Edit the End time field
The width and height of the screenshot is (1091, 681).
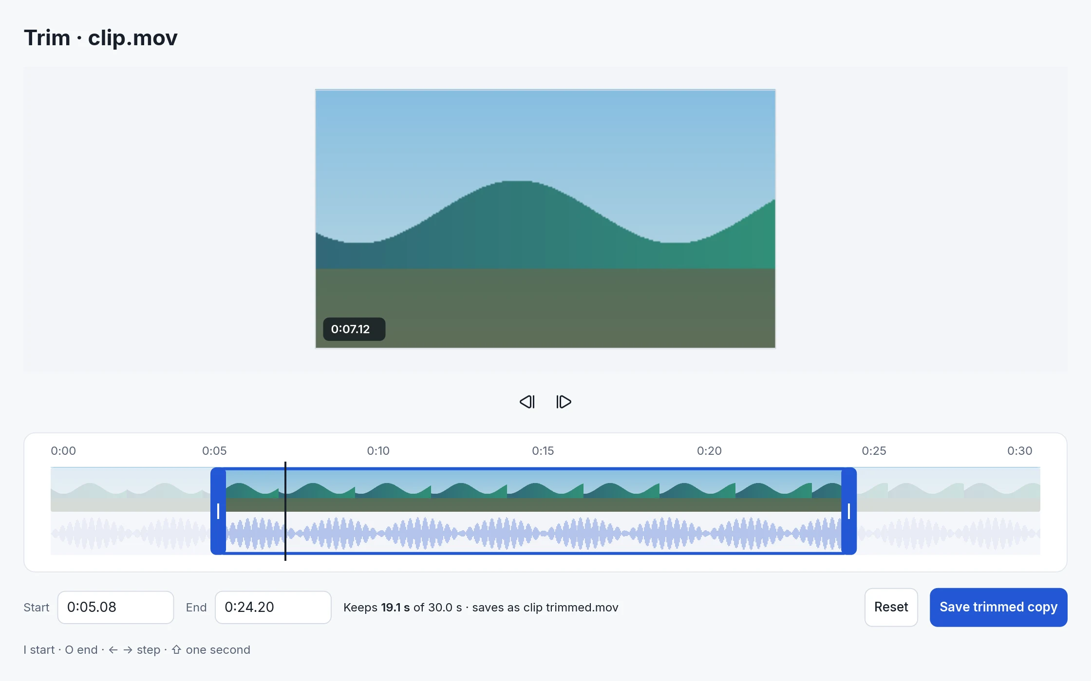pos(273,607)
